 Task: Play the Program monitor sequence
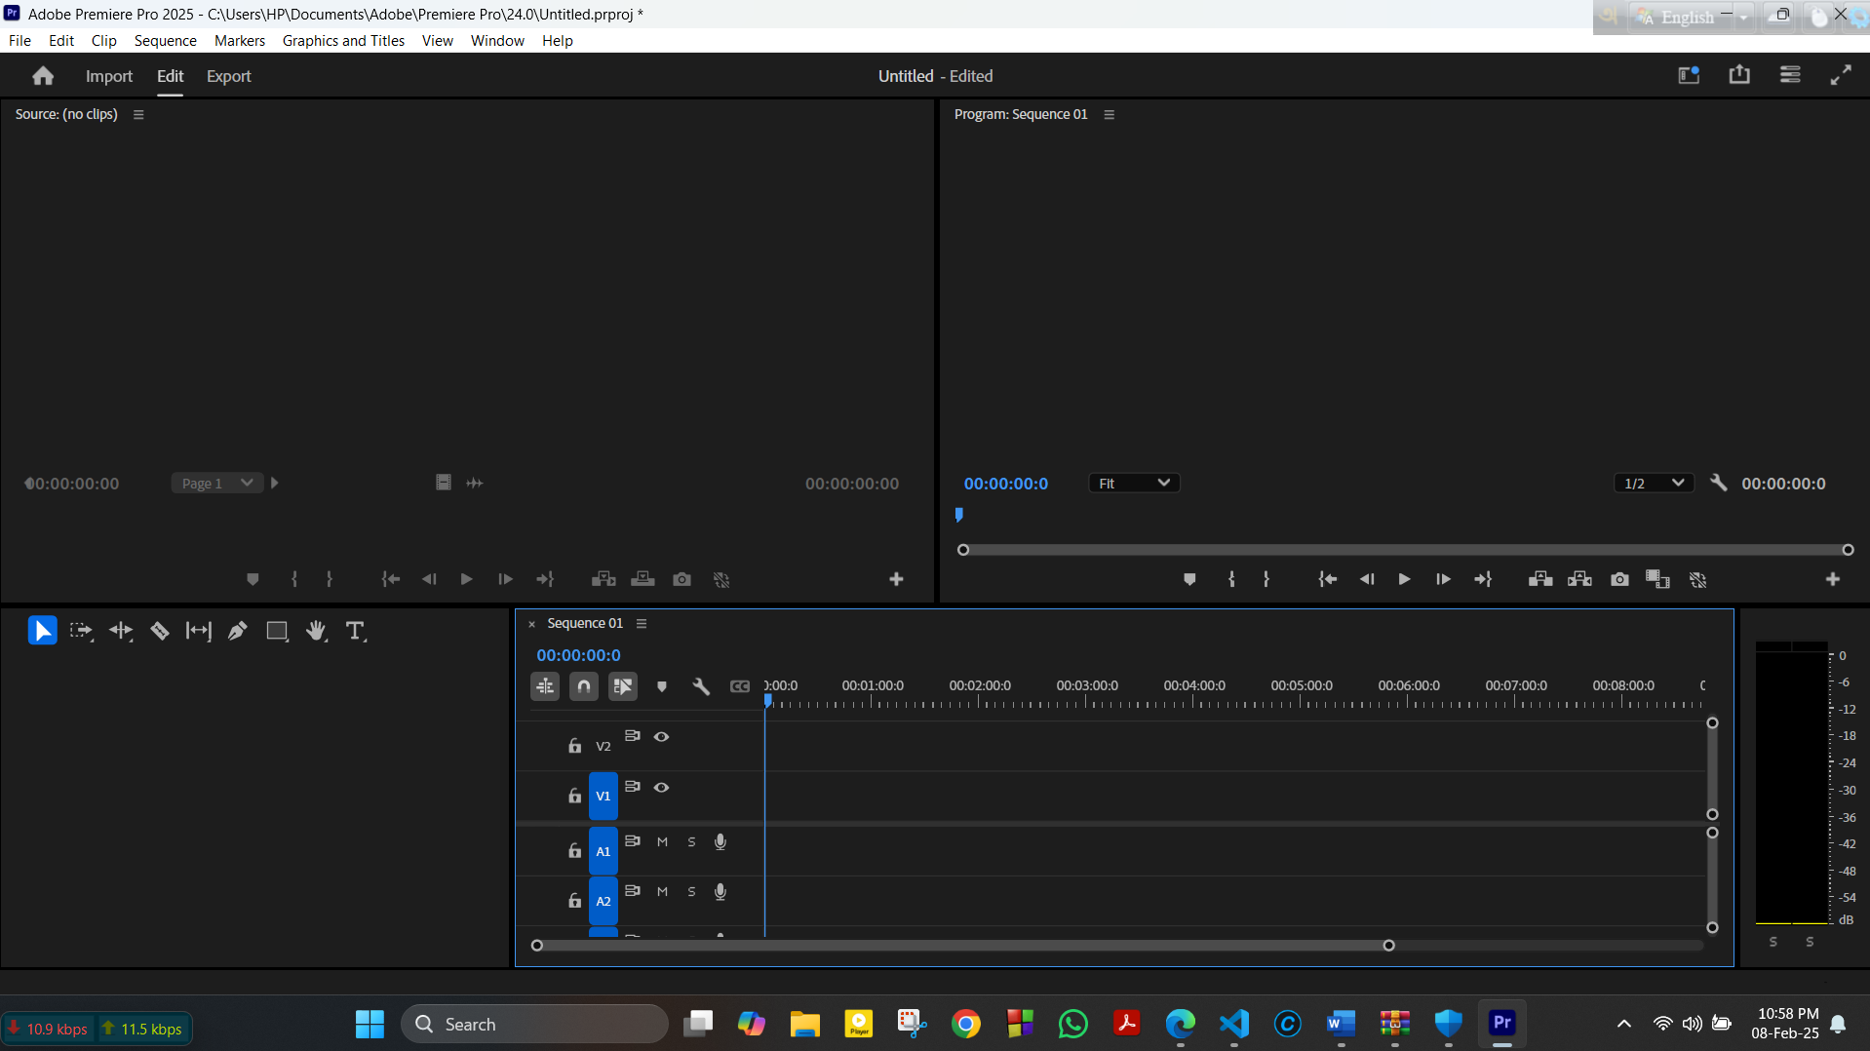click(x=1404, y=579)
